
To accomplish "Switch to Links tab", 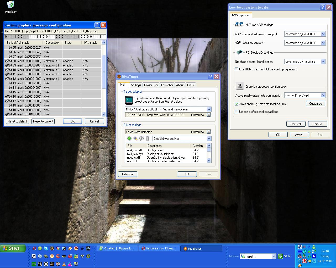I will (x=191, y=85).
